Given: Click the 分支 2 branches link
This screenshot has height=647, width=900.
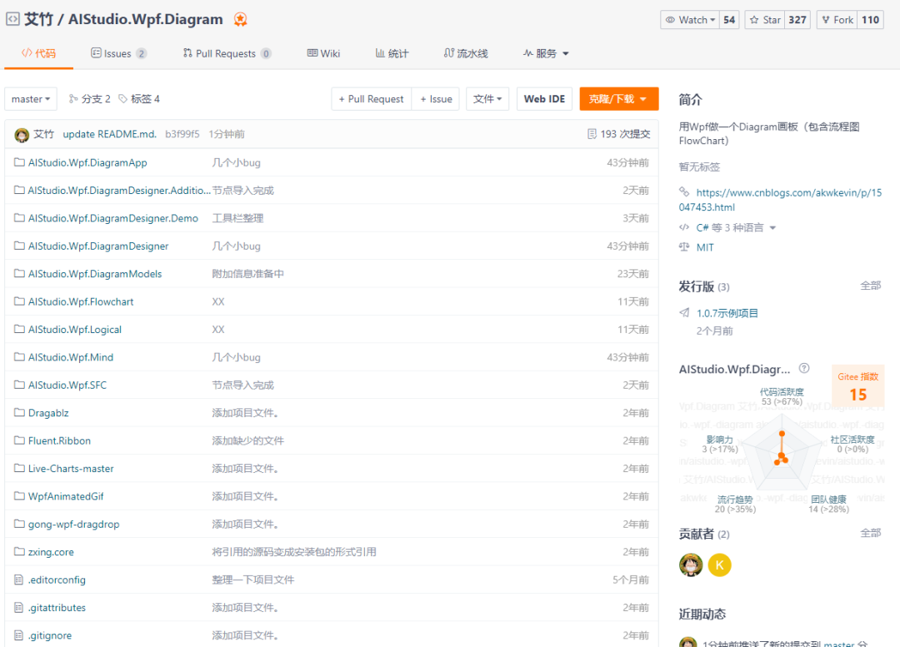Looking at the screenshot, I should coord(89,98).
